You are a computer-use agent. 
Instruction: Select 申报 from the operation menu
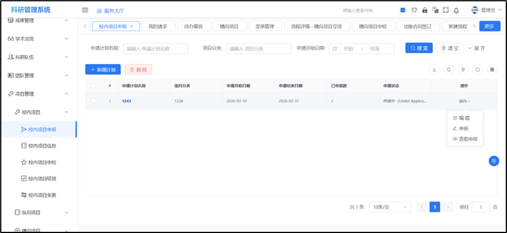(x=463, y=128)
